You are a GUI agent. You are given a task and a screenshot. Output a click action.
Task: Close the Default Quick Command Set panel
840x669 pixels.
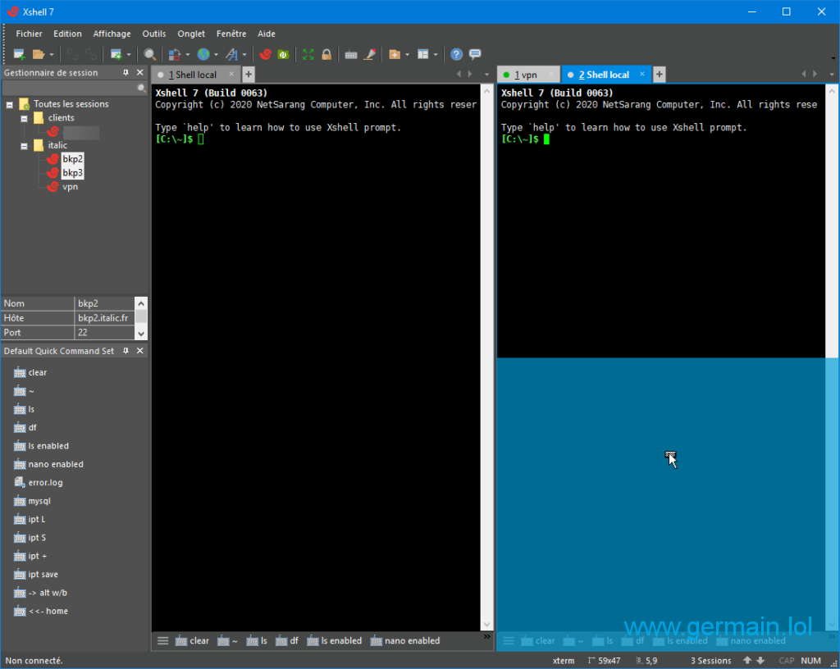[x=140, y=351]
